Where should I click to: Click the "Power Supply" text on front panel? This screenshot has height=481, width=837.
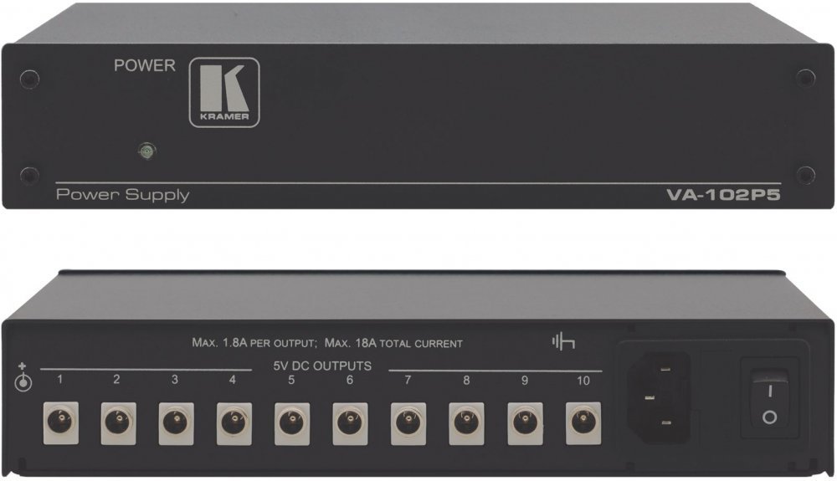(x=122, y=197)
